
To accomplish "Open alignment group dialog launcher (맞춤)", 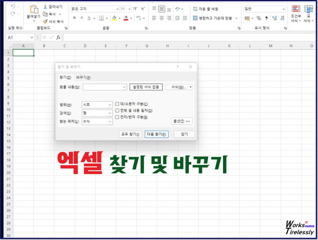I will pos(239,28).
